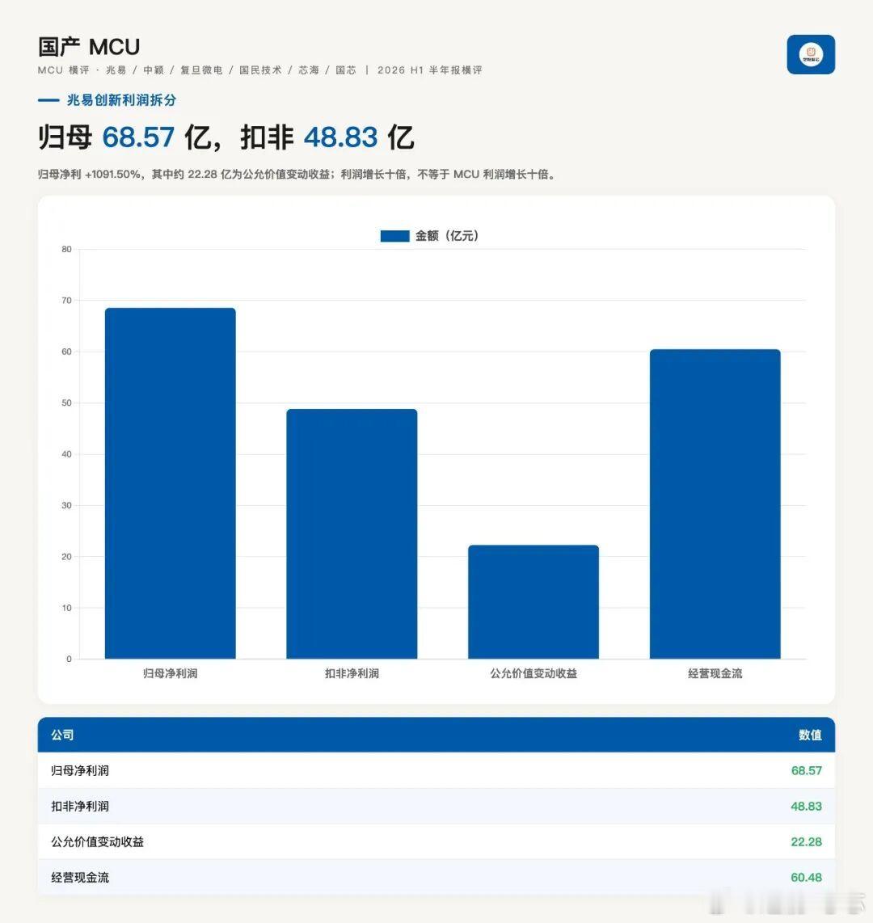Click the 国产 MCU page title
The height and width of the screenshot is (923, 873).
(x=89, y=47)
